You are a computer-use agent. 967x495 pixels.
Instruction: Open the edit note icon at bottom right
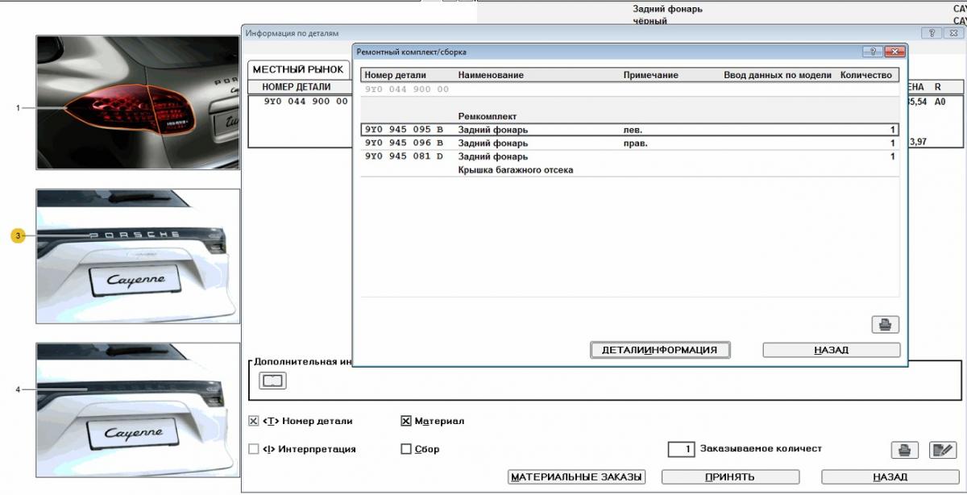click(x=942, y=450)
